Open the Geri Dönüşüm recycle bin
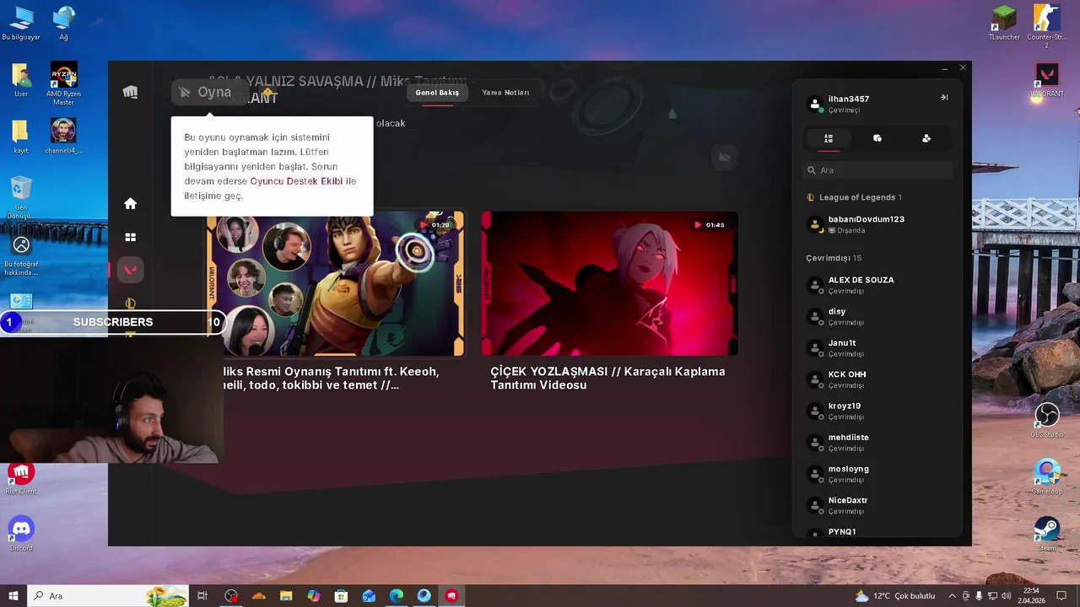 21,197
